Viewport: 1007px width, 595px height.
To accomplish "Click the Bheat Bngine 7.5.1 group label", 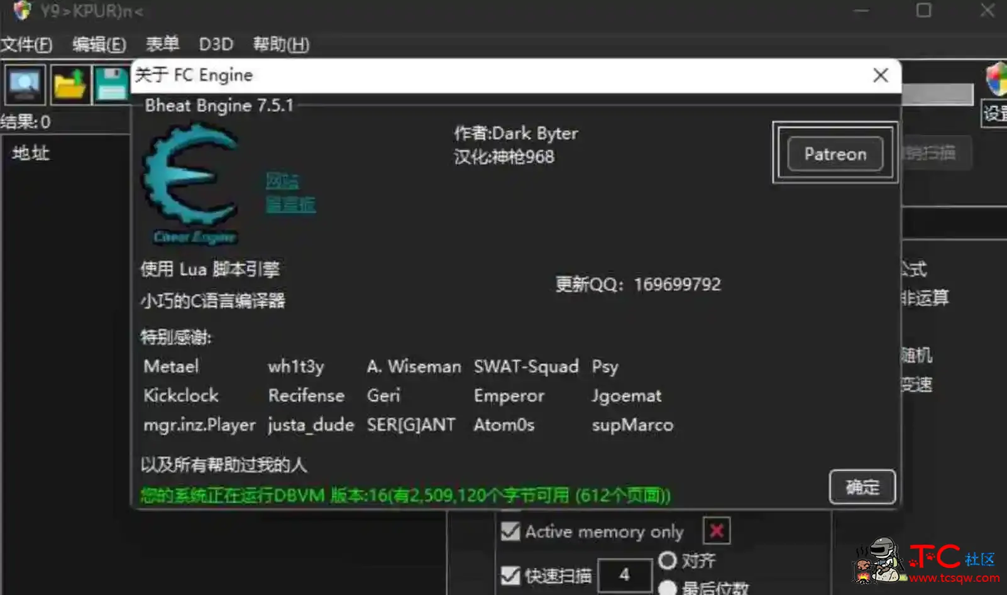I will tap(219, 106).
